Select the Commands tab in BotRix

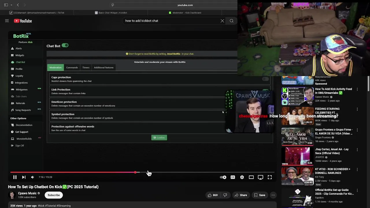click(x=72, y=67)
